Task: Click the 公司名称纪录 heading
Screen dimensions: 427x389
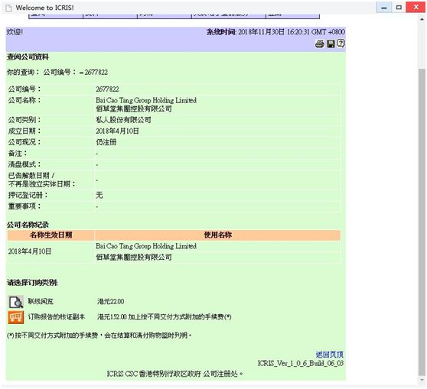Action: (x=28, y=225)
